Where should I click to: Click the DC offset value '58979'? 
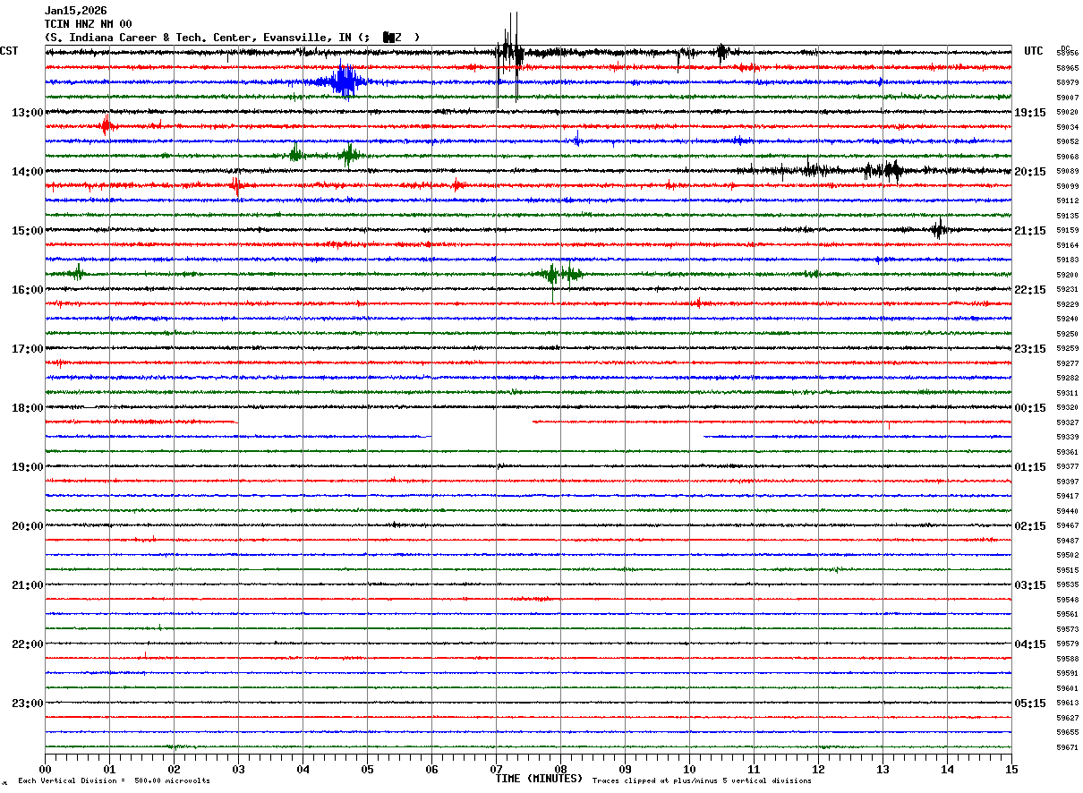click(1067, 83)
